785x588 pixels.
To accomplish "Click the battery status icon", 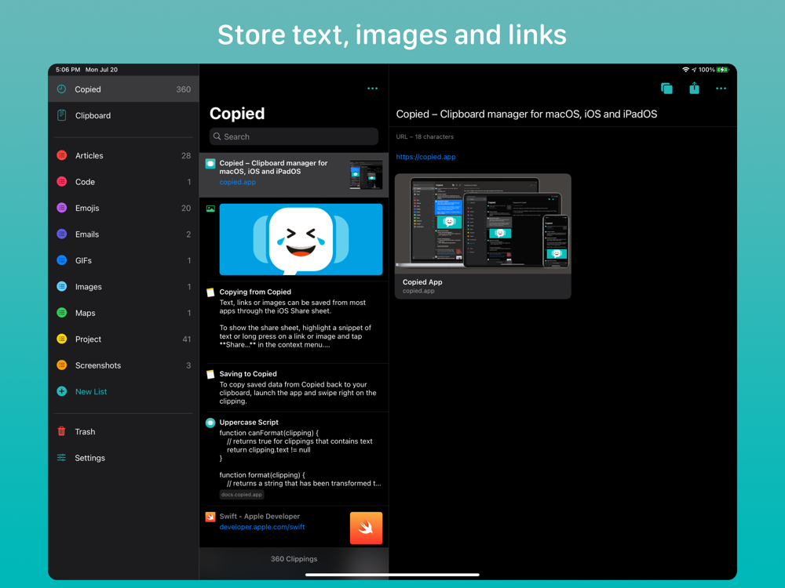I will 723,70.
